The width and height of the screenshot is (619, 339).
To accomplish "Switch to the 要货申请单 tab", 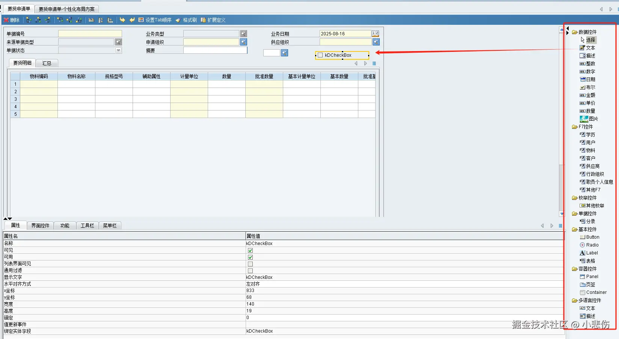I will coord(19,9).
